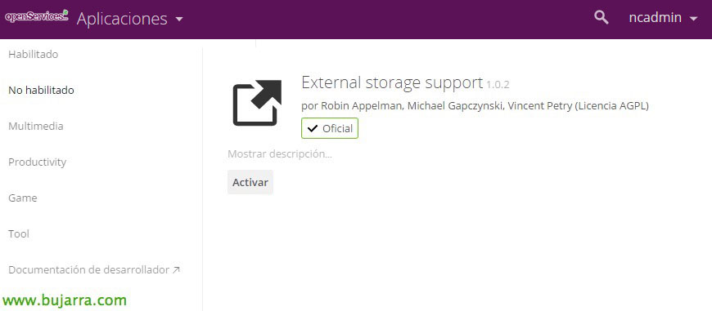Select the No habilitado category
Image resolution: width=712 pixels, height=311 pixels.
[x=41, y=90]
